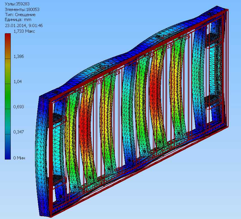
Task: Click the '0,347' legend value
Action: coord(19,132)
